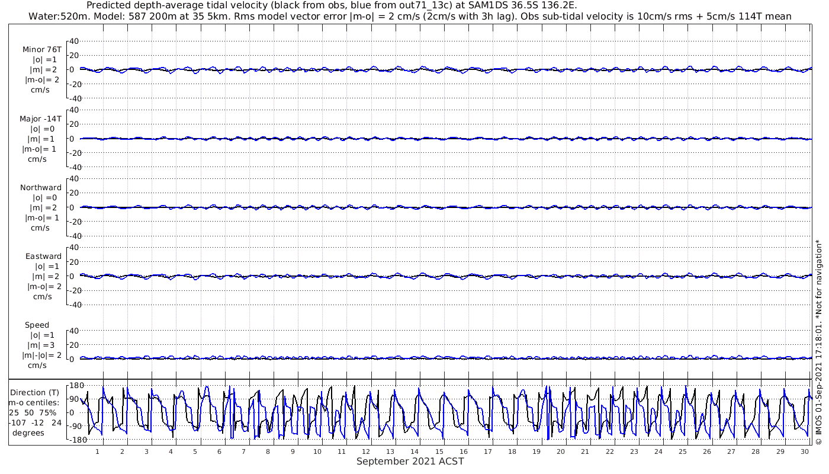The height and width of the screenshot is (474, 829).
Task: Select the 'Major -14T' panel label
Action: click(x=40, y=118)
